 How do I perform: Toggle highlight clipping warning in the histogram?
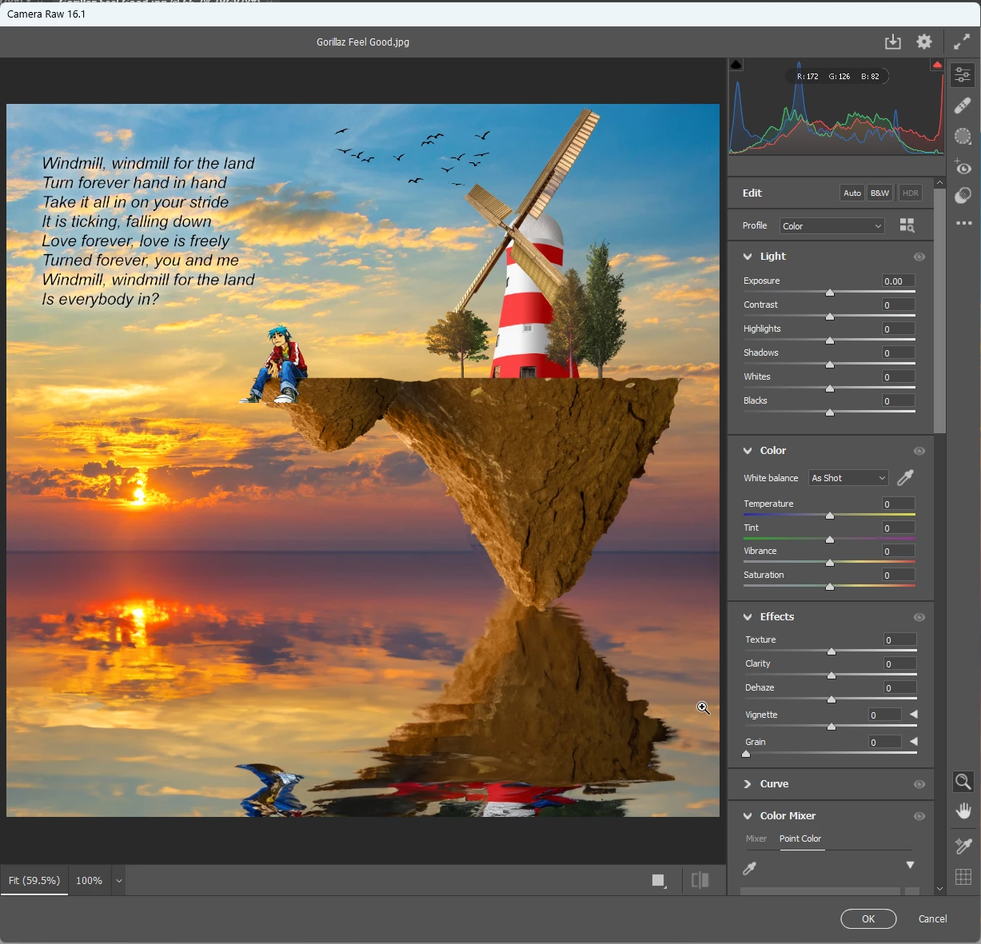937,65
